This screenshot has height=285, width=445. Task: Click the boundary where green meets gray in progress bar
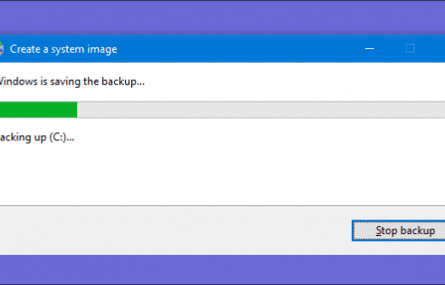pos(77,110)
